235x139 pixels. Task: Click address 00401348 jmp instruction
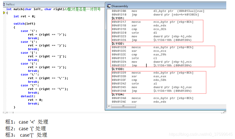tap(152, 91)
